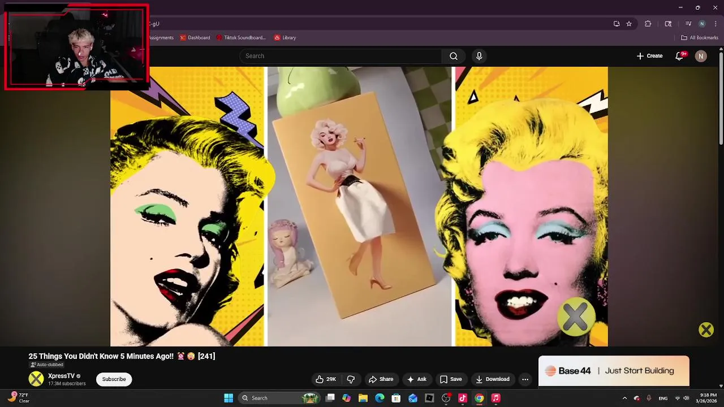This screenshot has width=724, height=407.
Task: Click the YouTube Search input field
Action: pyautogui.click(x=341, y=56)
